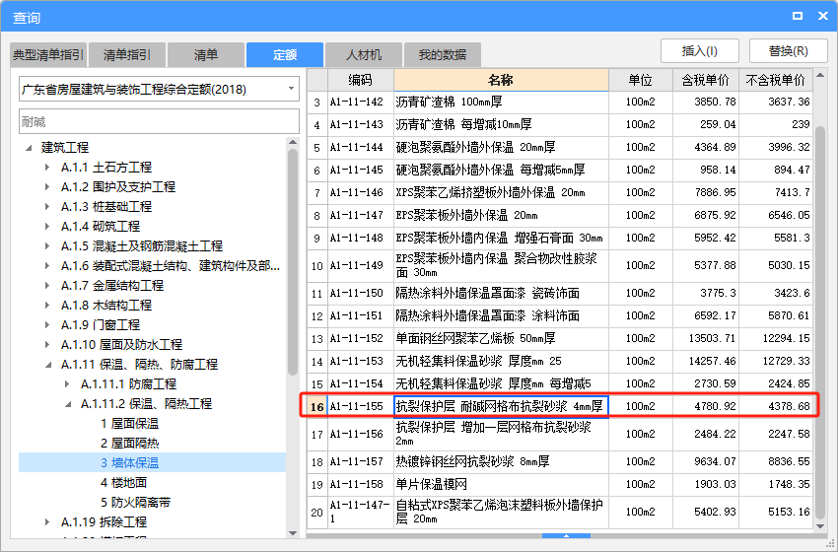The width and height of the screenshot is (838, 552).
Task: Select tree item A.1.10 屋面及防水工程
Action: [122, 345]
